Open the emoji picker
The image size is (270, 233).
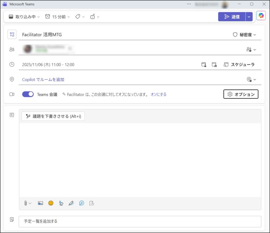51,203
